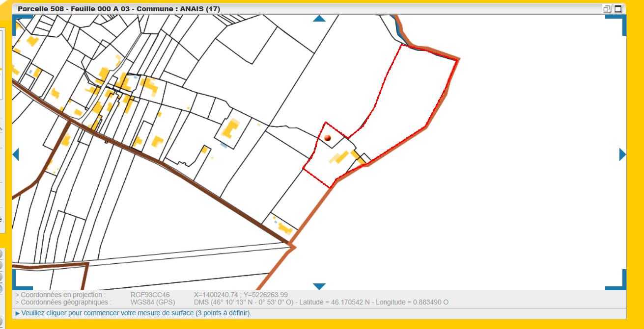The image size is (644, 329).
Task: Maximize the Parcelle 508 map window
Action: [x=618, y=9]
